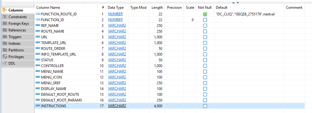Viewport: 312px width, 113px height.
Task: Check Not Null for ROUTE_ORDER
Action: pos(205,49)
